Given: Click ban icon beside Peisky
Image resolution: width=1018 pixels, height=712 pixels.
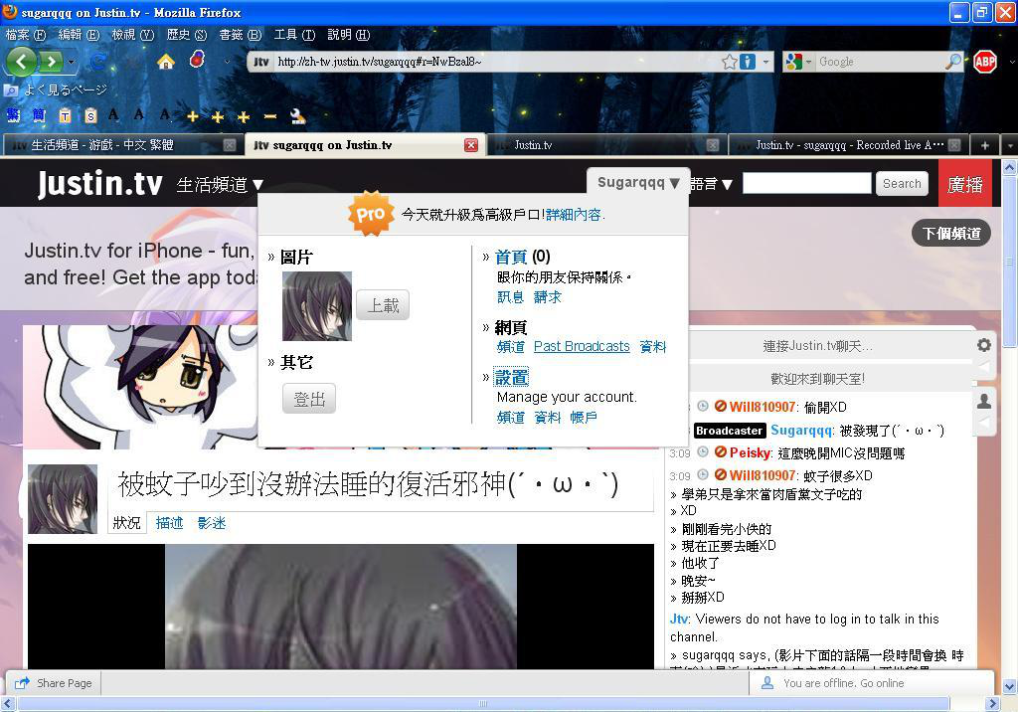Looking at the screenshot, I should pos(720,451).
